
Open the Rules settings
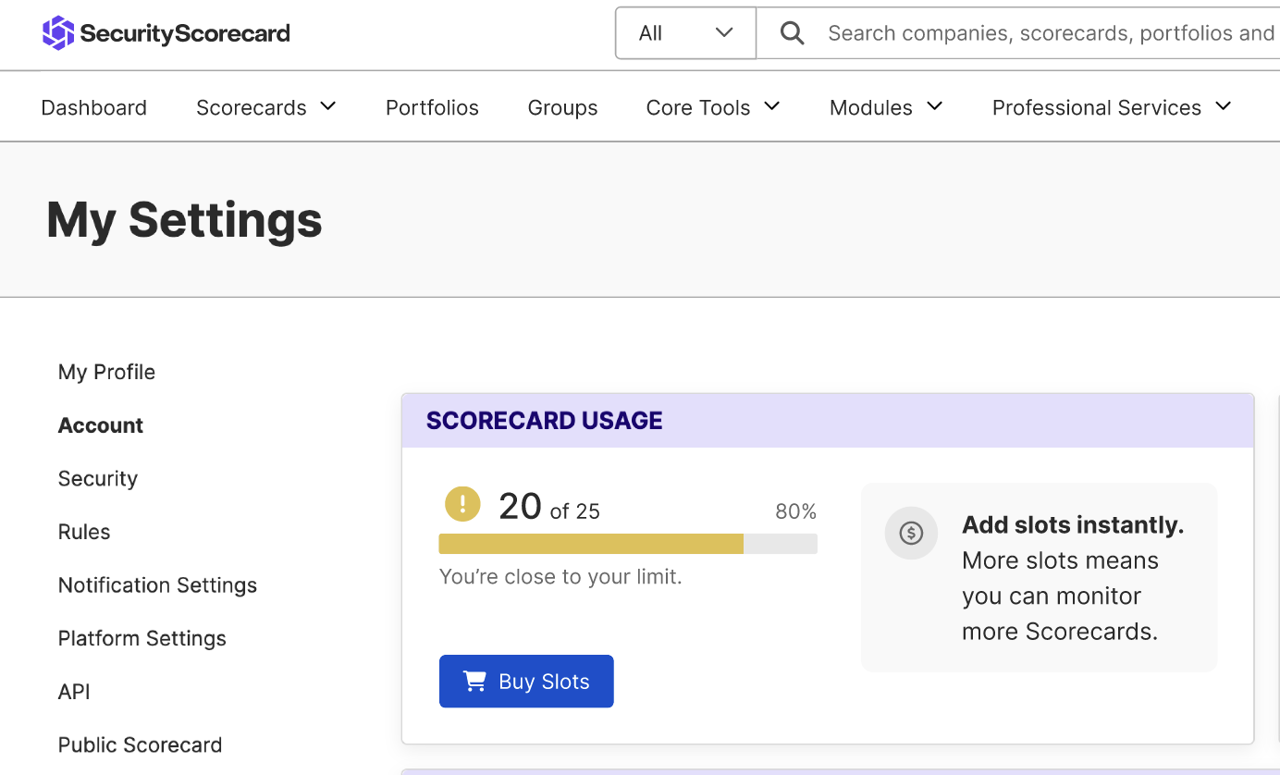click(x=84, y=532)
